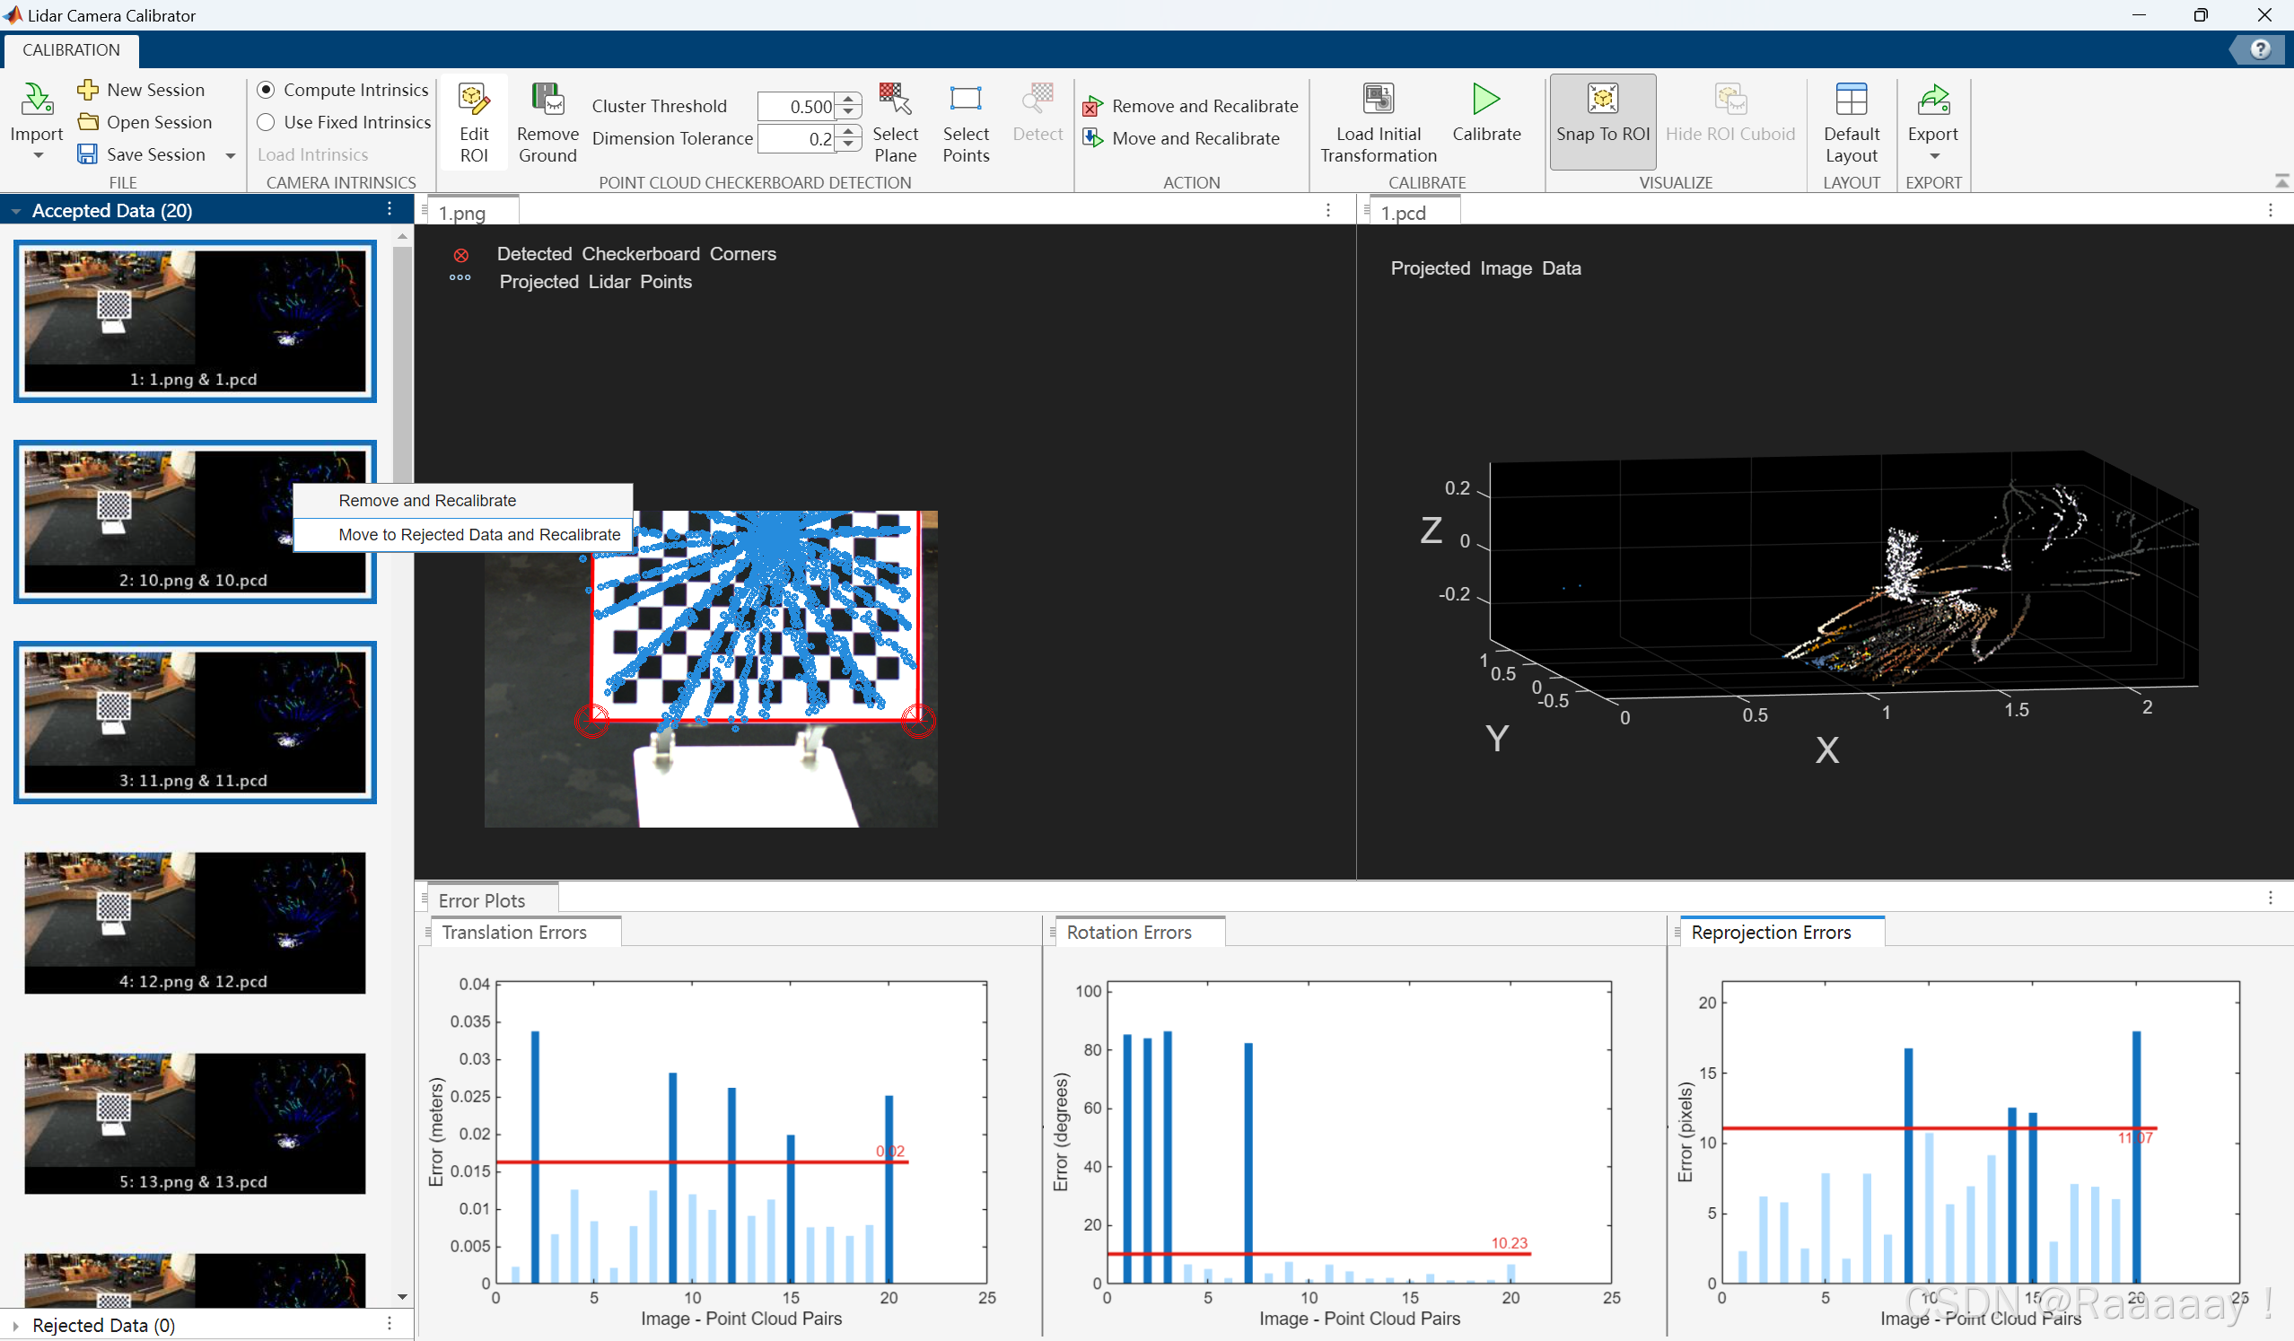Switch to the Rotation Errors tab
2294x1341 pixels.
tap(1129, 933)
